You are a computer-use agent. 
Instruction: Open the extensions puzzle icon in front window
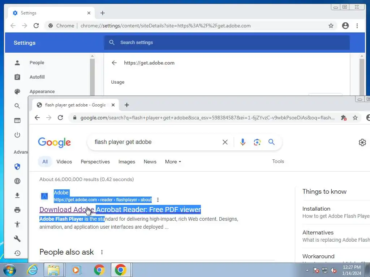[344, 118]
